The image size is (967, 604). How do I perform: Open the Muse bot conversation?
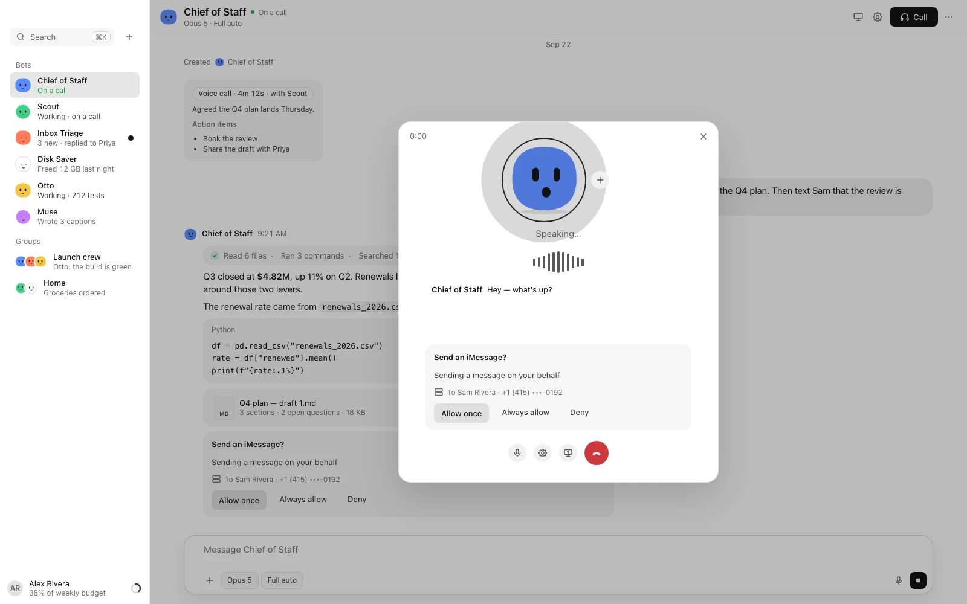[x=74, y=217]
